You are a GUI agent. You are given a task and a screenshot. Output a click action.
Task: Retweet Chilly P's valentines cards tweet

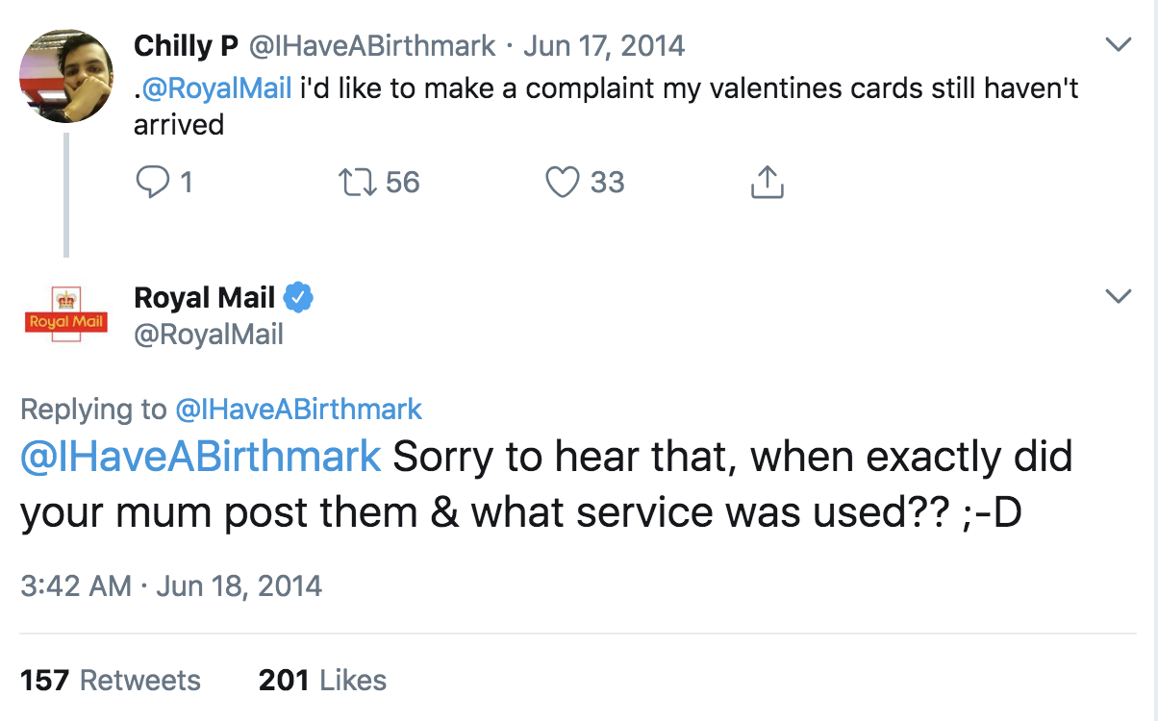coord(357,182)
